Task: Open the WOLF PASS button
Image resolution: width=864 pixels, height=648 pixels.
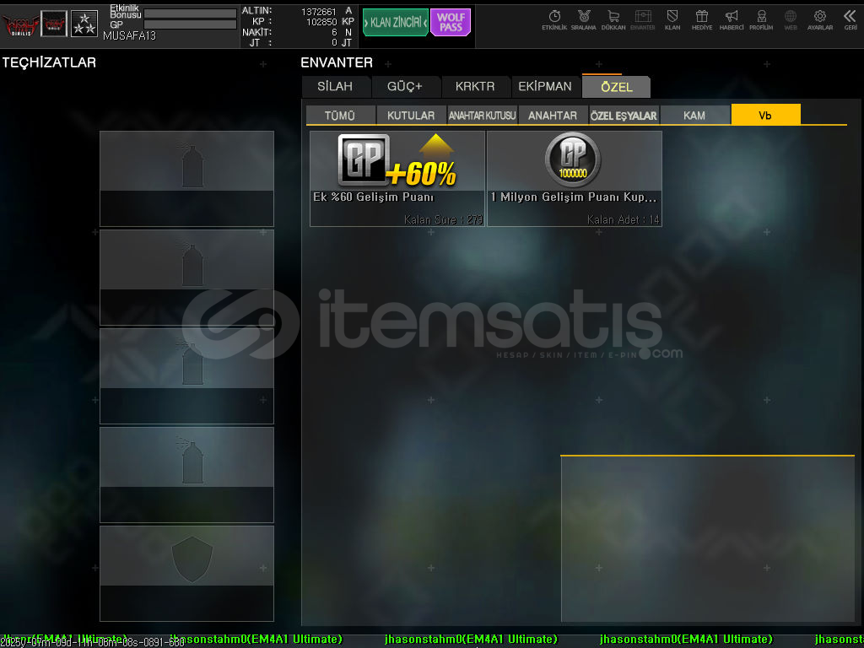Action: (451, 23)
